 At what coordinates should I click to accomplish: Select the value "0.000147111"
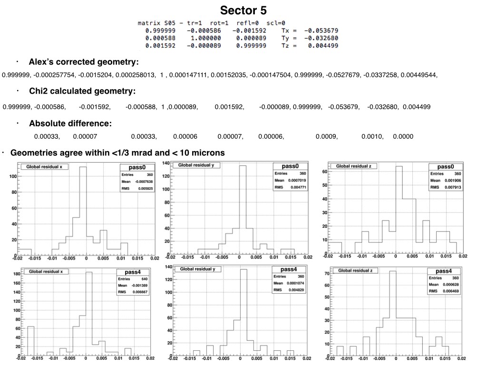pyautogui.click(x=188, y=75)
